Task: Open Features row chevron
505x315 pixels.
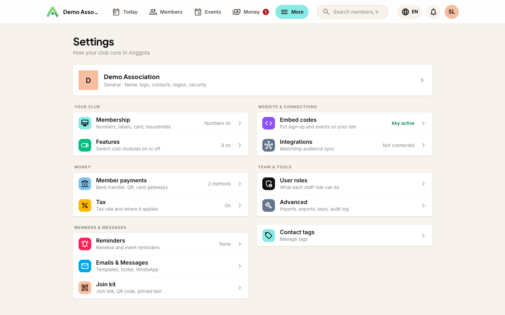Action: (x=240, y=145)
